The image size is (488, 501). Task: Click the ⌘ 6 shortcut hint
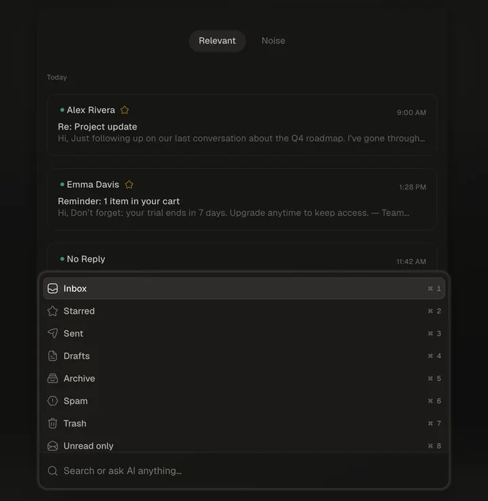click(x=434, y=401)
